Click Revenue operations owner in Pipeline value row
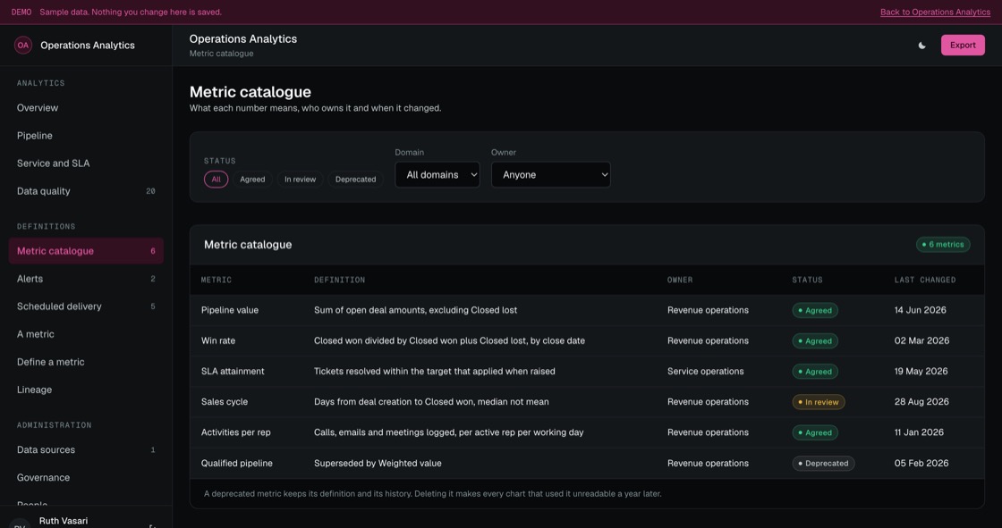The image size is (1002, 528). [708, 310]
